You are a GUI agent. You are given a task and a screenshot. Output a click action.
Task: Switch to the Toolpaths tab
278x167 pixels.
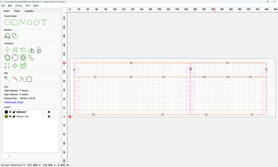[29, 11]
